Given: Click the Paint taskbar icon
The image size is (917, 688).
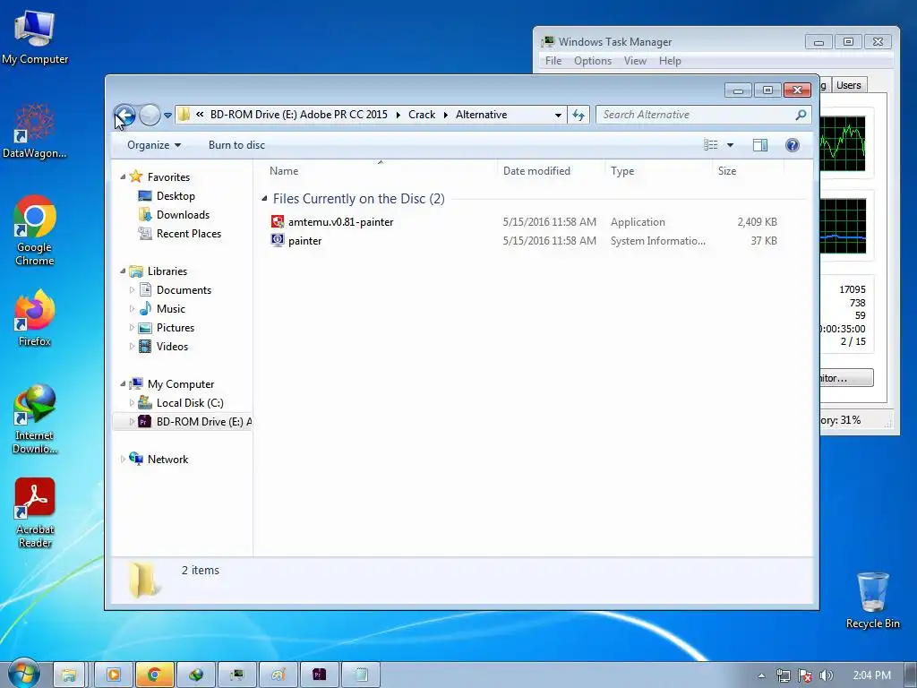Looking at the screenshot, I should point(278,675).
